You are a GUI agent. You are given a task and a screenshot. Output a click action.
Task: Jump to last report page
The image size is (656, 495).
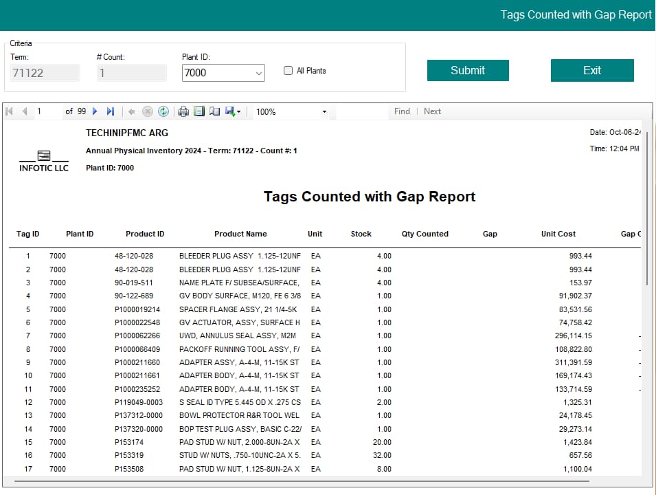(x=111, y=111)
